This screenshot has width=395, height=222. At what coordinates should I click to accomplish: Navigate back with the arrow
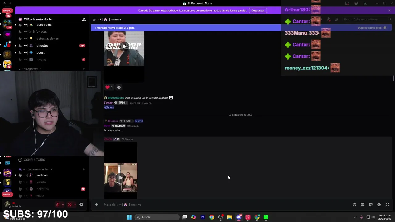coord(5,3)
